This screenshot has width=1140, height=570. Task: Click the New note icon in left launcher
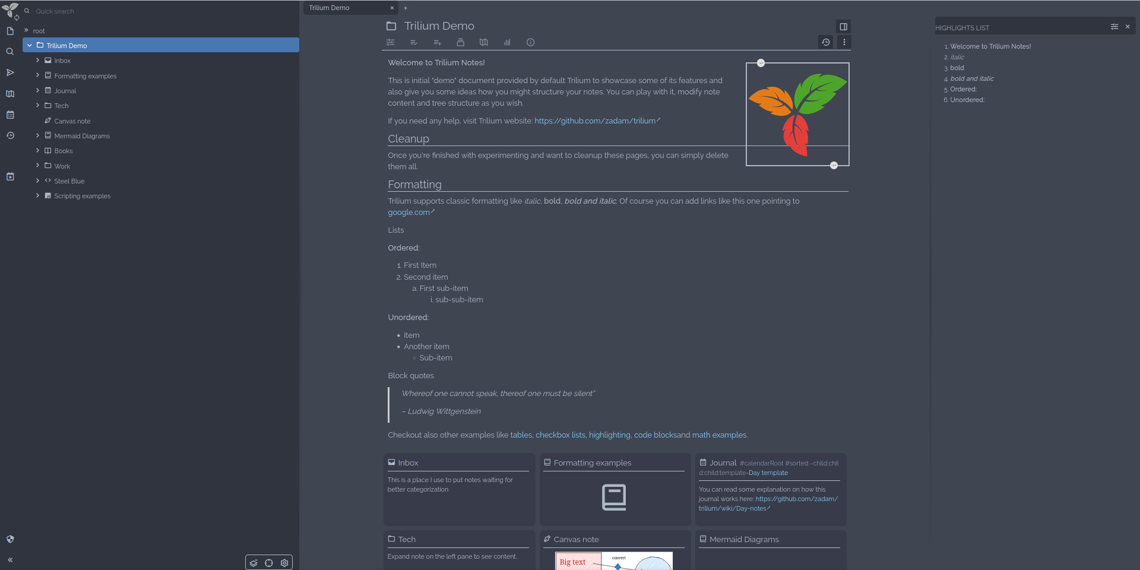click(10, 31)
